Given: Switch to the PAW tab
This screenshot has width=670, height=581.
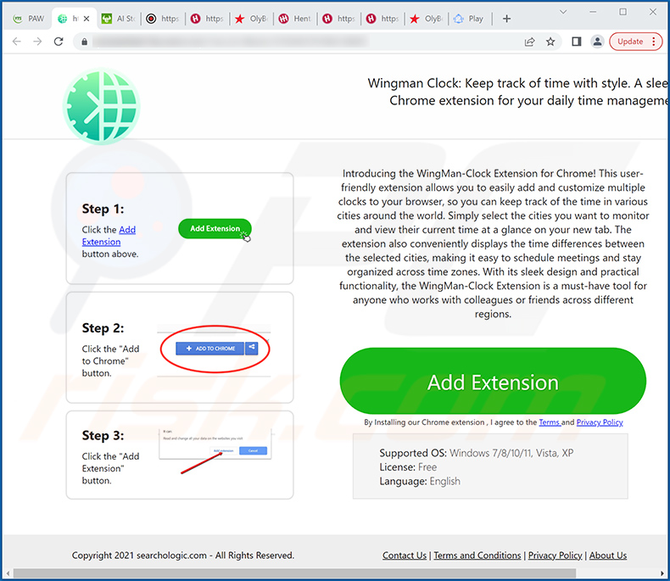Looking at the screenshot, I should (x=28, y=18).
